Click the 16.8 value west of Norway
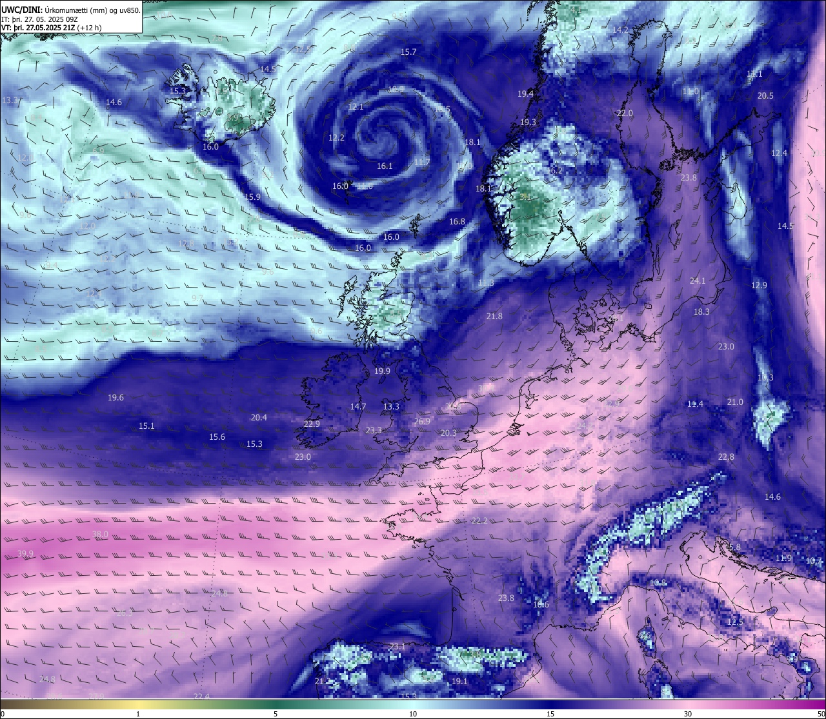Image resolution: width=826 pixels, height=719 pixels. click(457, 221)
